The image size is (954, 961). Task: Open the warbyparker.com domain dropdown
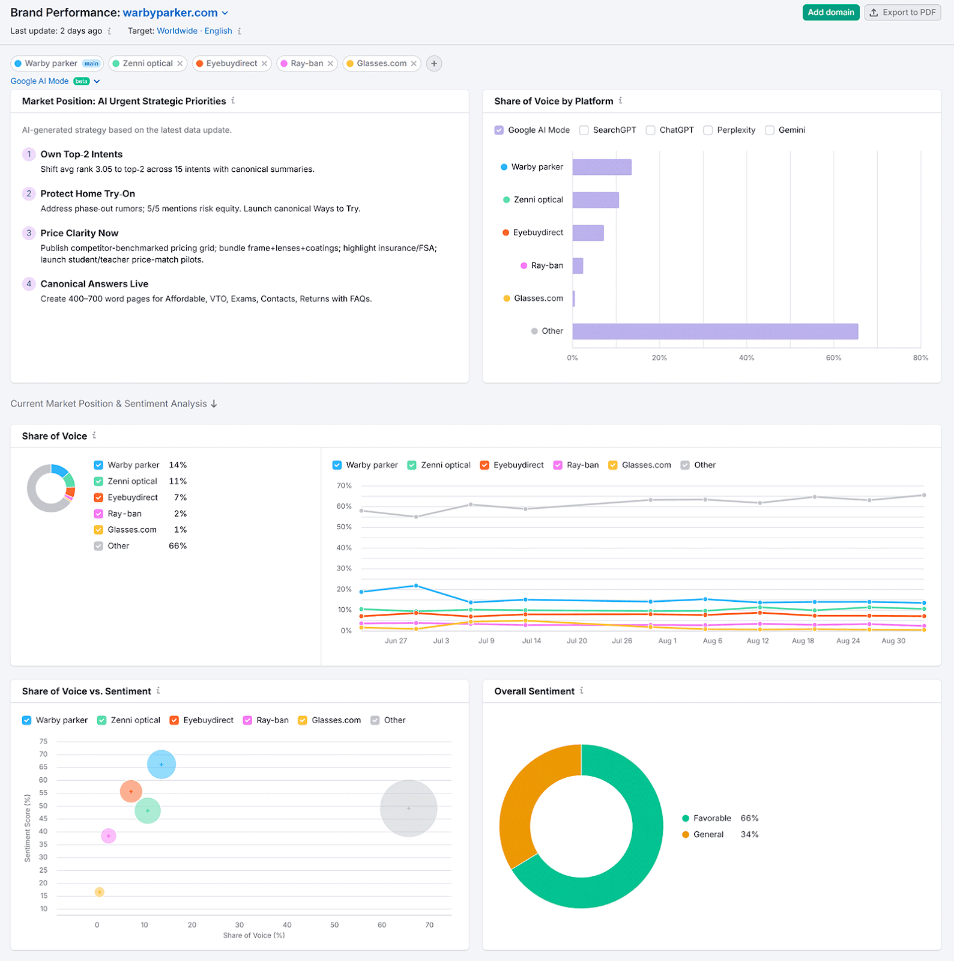(x=225, y=13)
